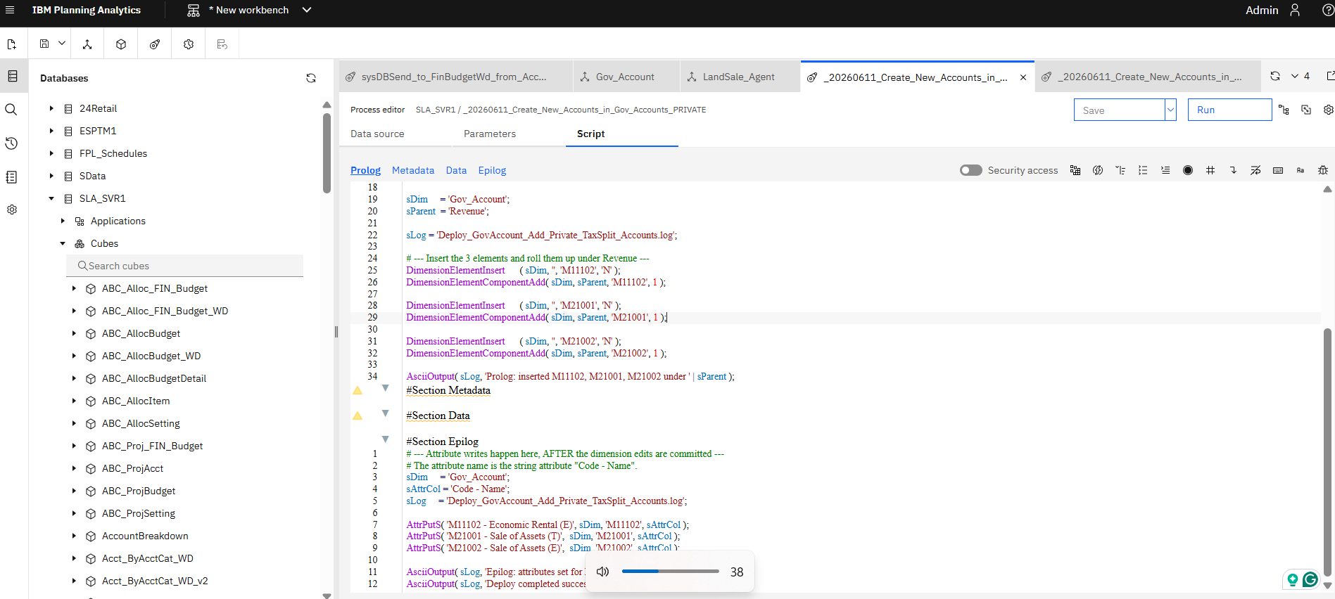Open the save toolbar dropdown chevron

[x=62, y=44]
